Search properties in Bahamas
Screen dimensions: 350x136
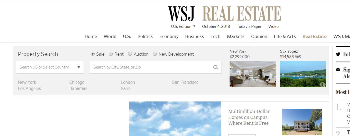(x=78, y=89)
